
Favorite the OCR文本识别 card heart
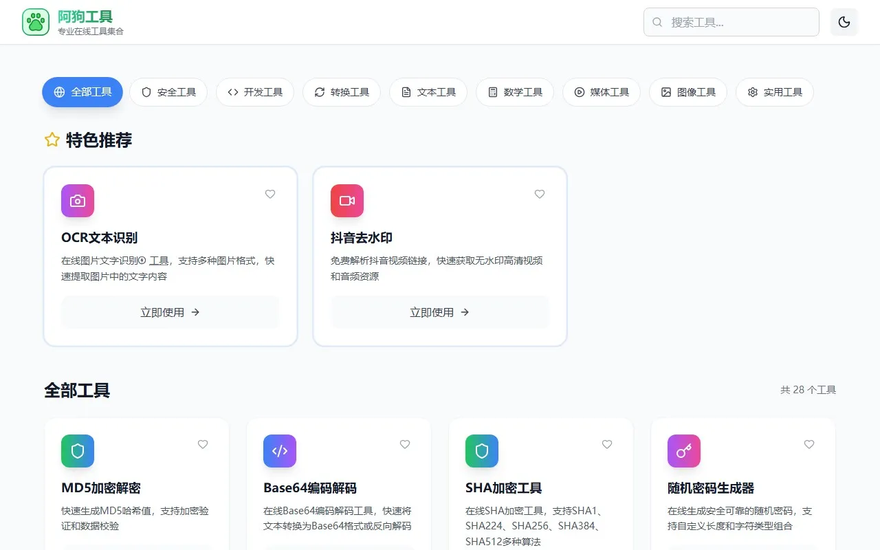click(269, 194)
